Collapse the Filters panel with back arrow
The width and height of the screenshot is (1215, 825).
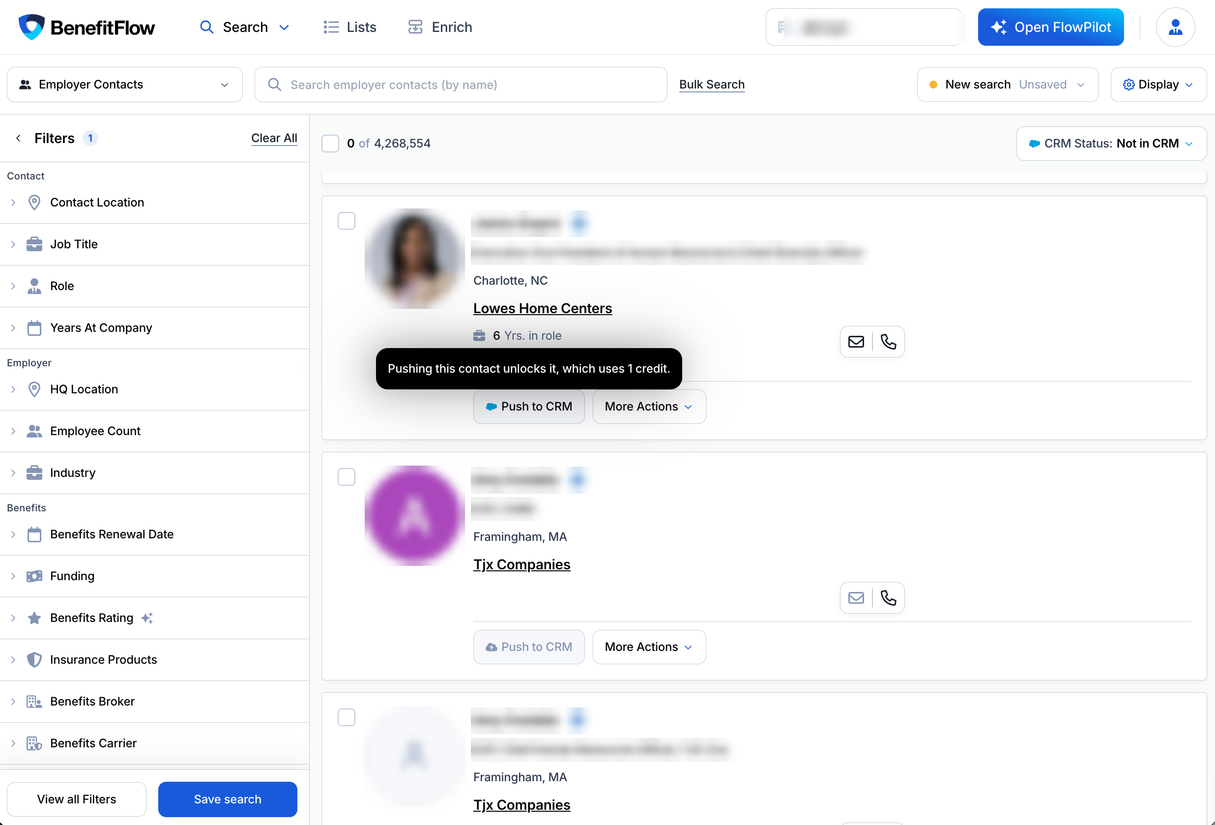click(x=18, y=138)
